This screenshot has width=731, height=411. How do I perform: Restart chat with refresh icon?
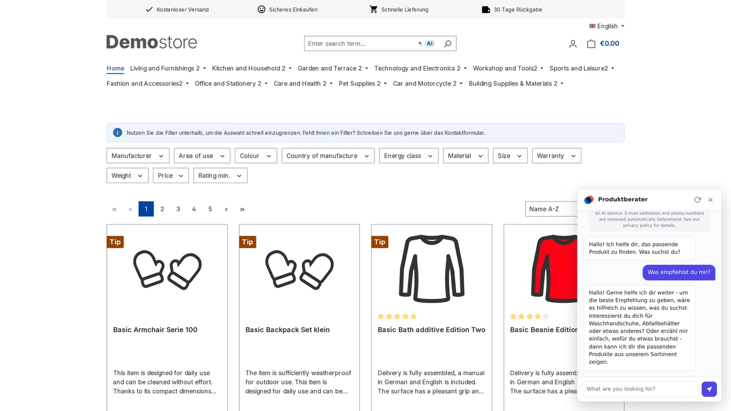point(698,200)
